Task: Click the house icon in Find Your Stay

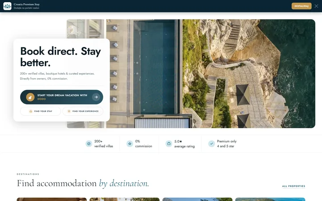Action: (31, 111)
